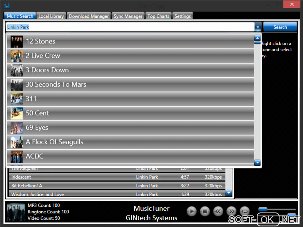Close the MusicTuner window

point(292,4)
